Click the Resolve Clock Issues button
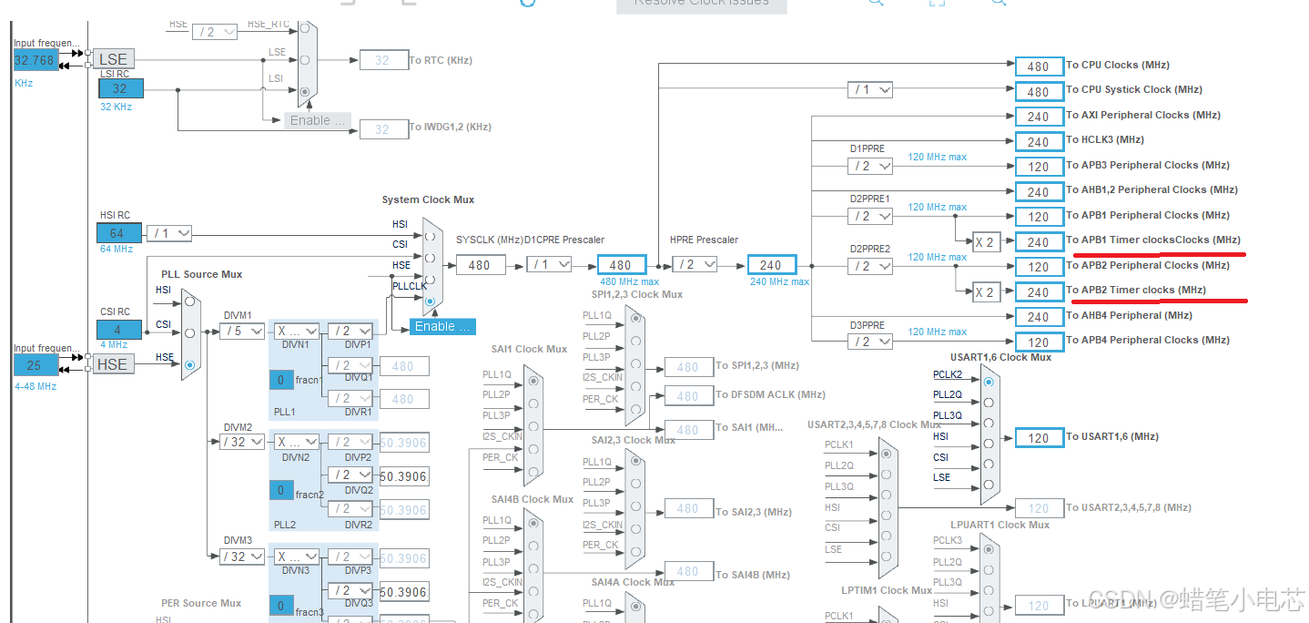1309x623 pixels. [701, 5]
